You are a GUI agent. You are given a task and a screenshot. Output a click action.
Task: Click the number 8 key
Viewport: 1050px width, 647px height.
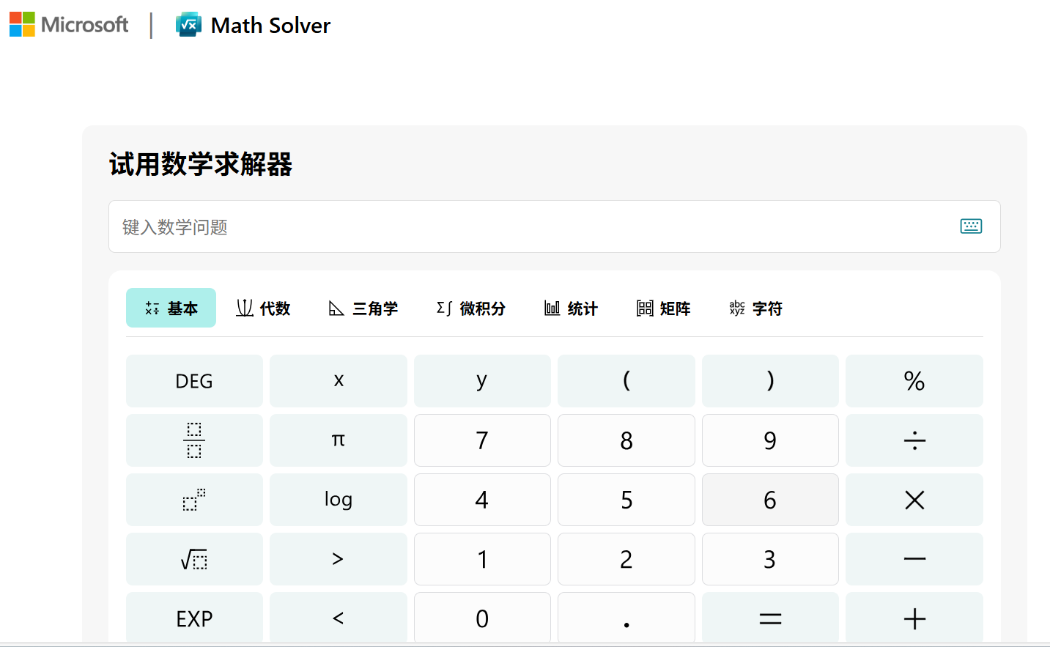tap(626, 440)
